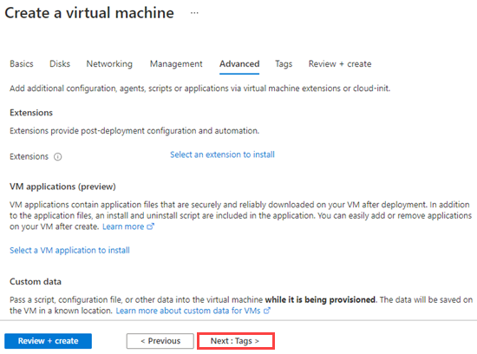Jump to the Review + create tab
This screenshot has height=354, width=477.
pyautogui.click(x=340, y=64)
